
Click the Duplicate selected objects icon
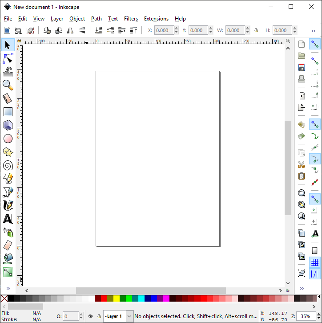pos(302,233)
